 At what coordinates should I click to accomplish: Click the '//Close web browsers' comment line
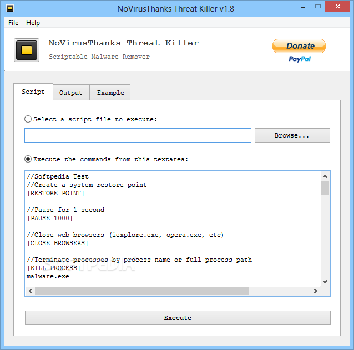125,235
